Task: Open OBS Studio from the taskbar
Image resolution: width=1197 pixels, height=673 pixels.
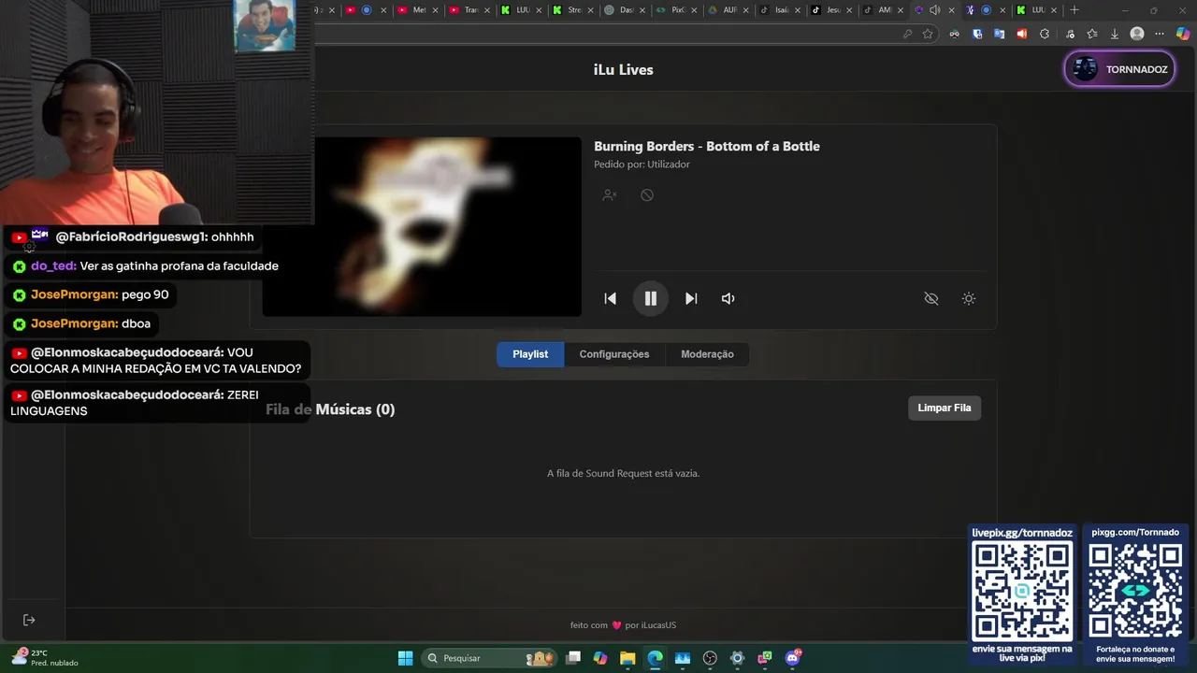Action: click(x=710, y=658)
